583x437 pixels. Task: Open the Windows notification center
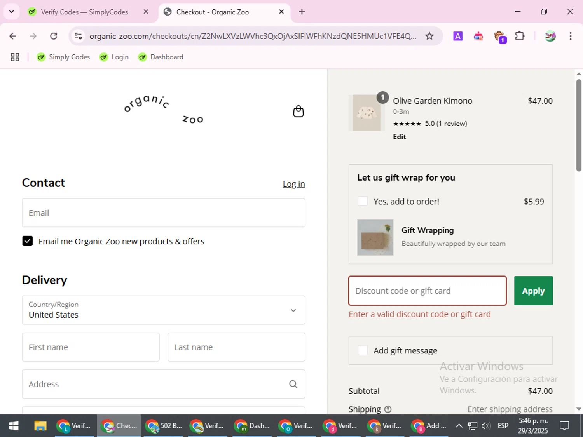point(564,426)
